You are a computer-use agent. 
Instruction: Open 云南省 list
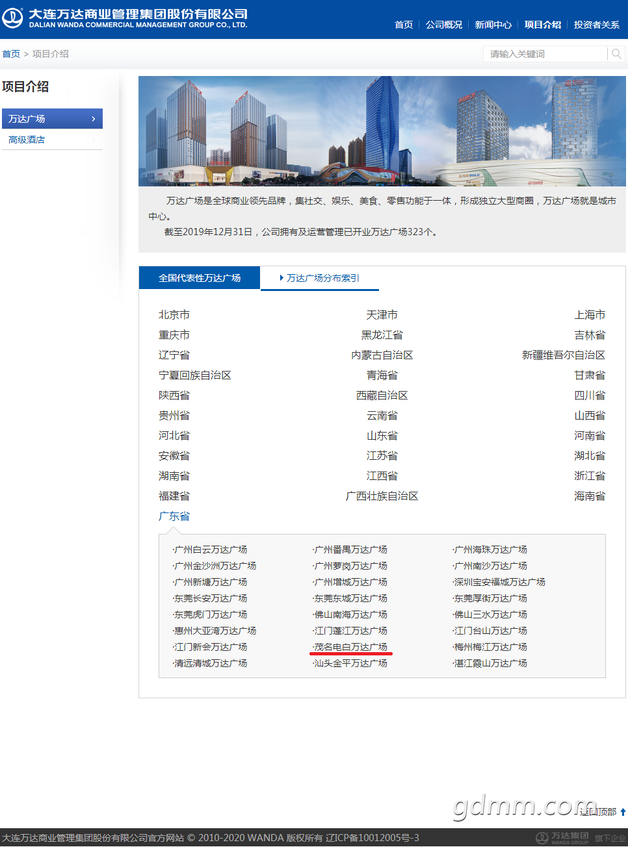coord(382,416)
